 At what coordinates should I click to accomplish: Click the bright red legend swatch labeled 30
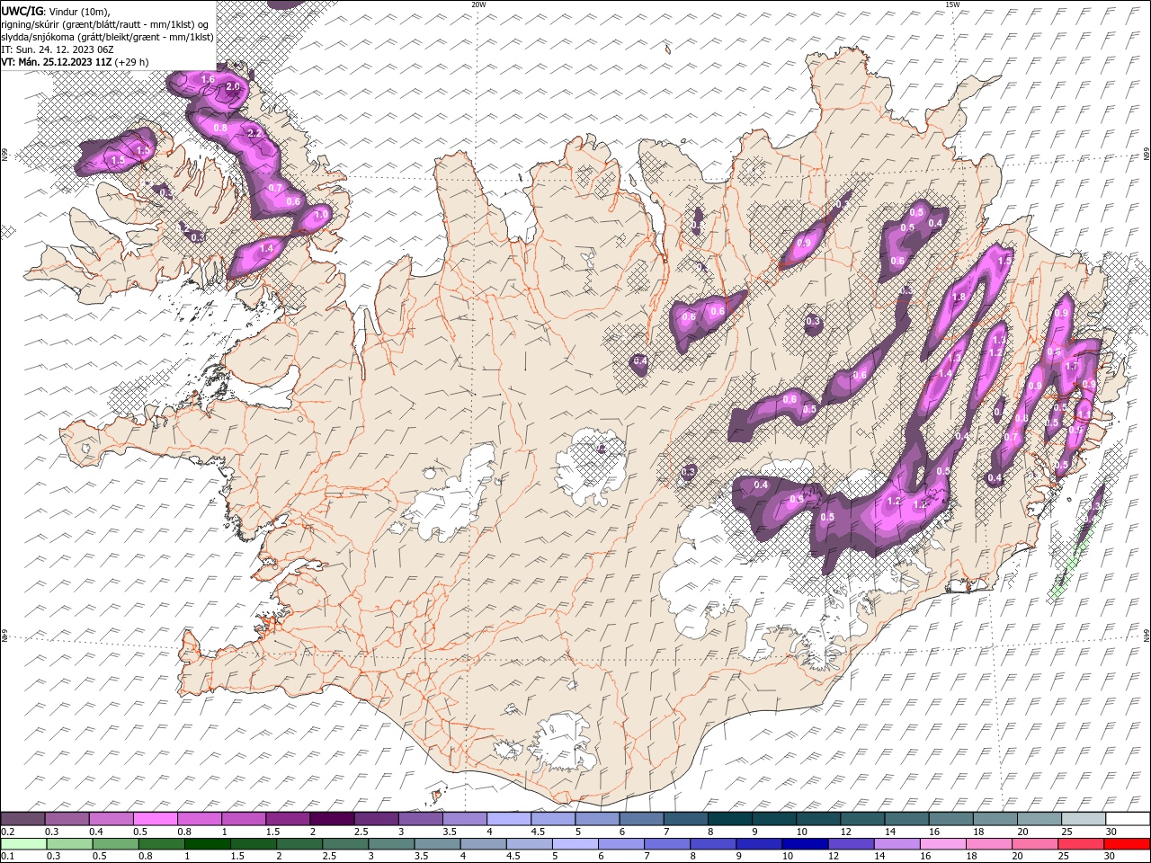(1126, 844)
